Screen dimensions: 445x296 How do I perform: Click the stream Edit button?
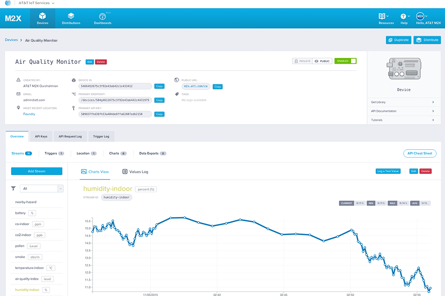[414, 171]
